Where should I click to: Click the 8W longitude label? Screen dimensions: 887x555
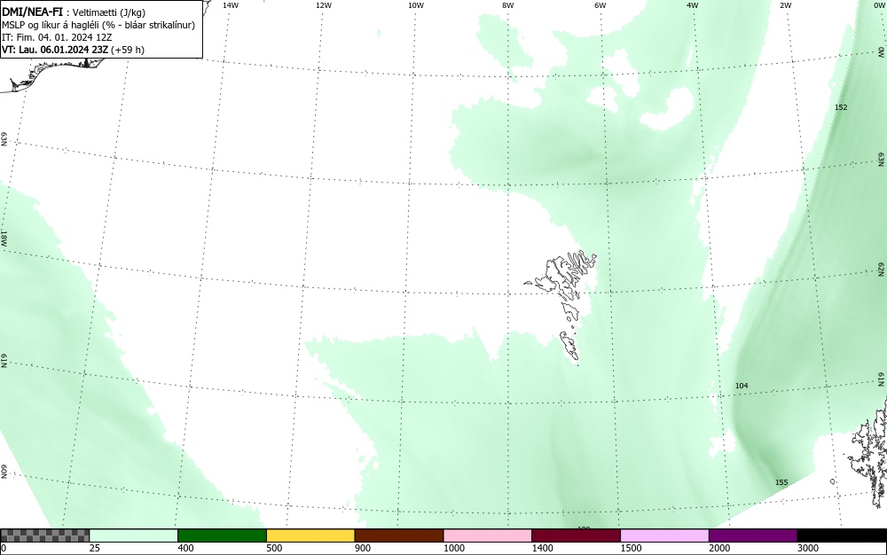(x=508, y=5)
